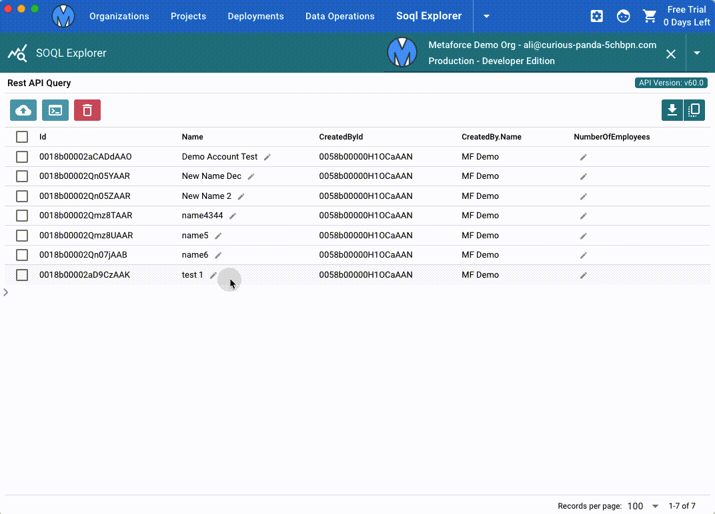Check the box for name6 row

pos(22,255)
